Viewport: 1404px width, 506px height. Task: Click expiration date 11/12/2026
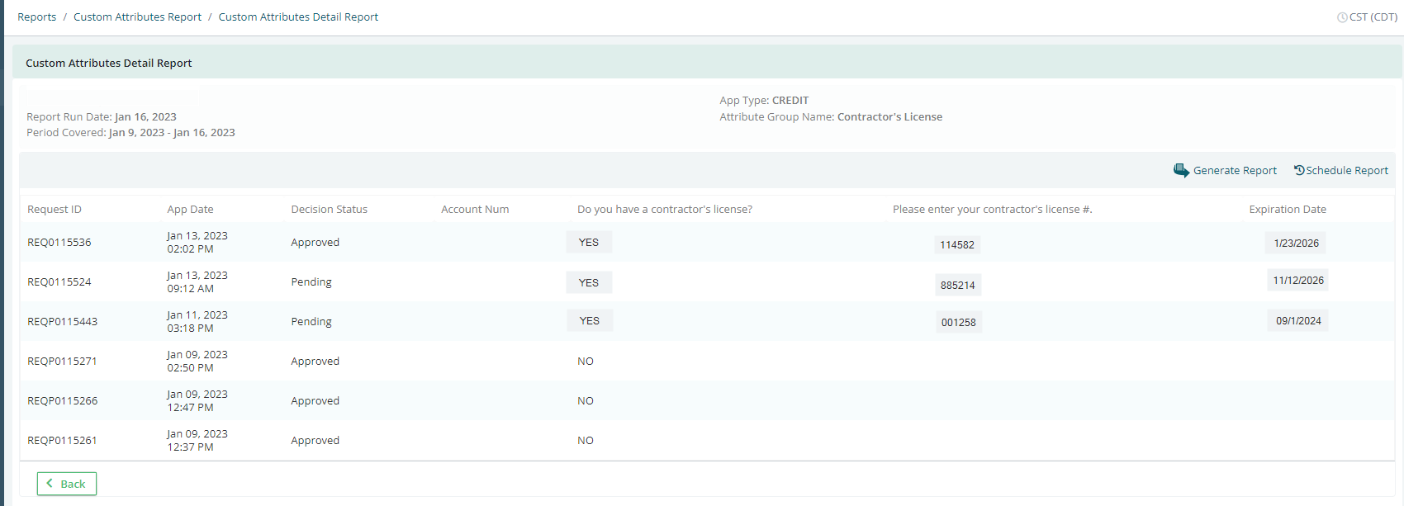(x=1298, y=280)
